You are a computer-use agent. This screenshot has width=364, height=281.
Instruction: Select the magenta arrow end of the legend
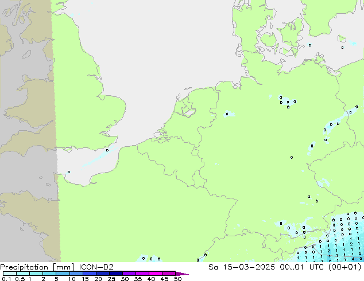[181, 274]
